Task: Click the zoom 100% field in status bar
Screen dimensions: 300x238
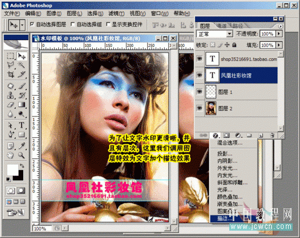Action: (x=42, y=228)
